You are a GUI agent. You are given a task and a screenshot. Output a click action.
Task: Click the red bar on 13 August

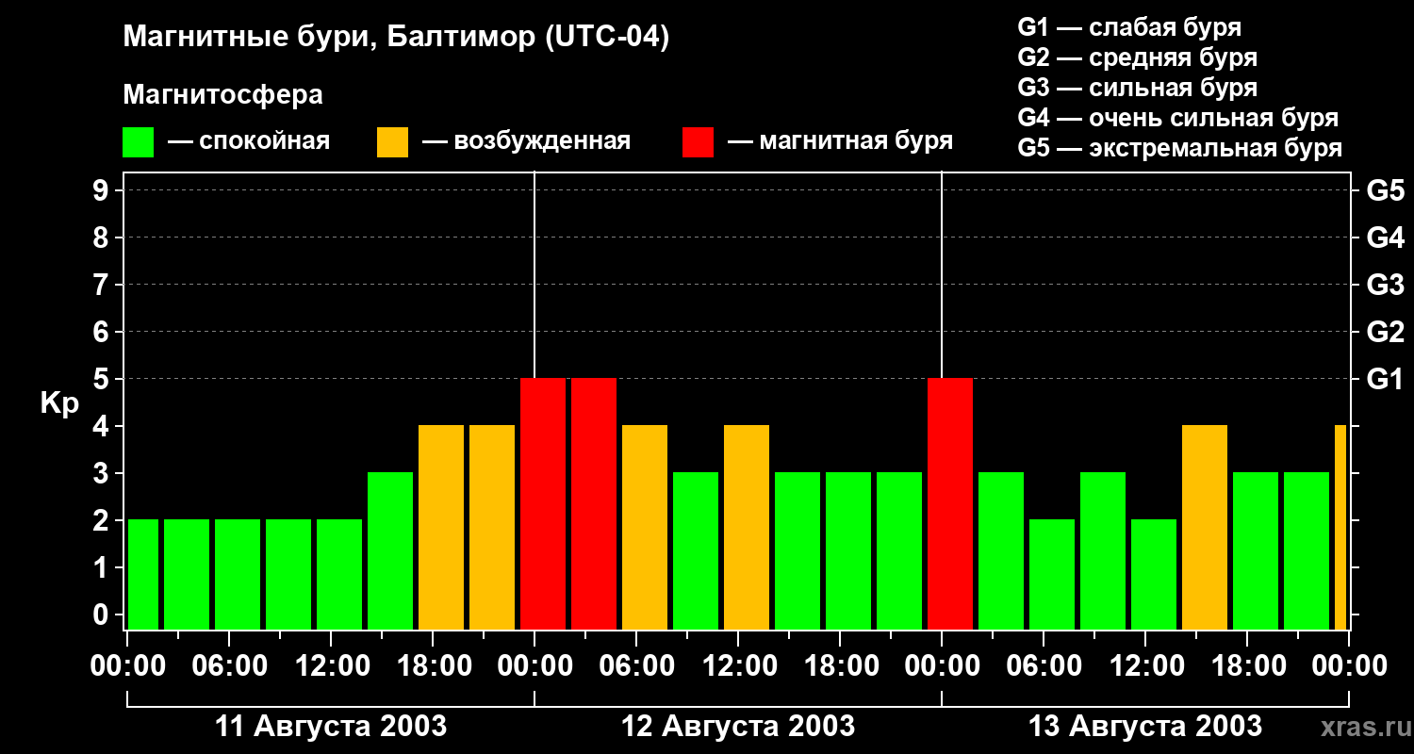950,504
